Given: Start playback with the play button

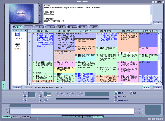Looking at the screenshot, I should tap(68, 94).
